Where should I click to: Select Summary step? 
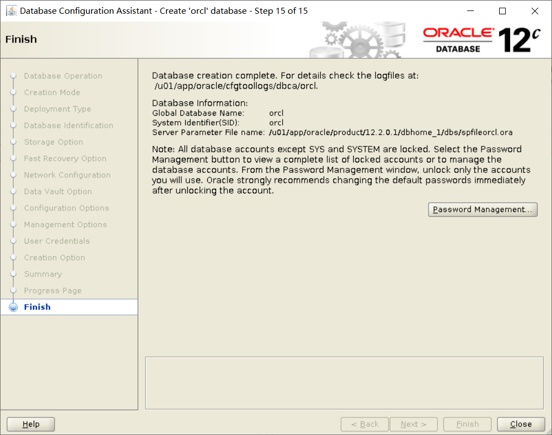tap(43, 275)
